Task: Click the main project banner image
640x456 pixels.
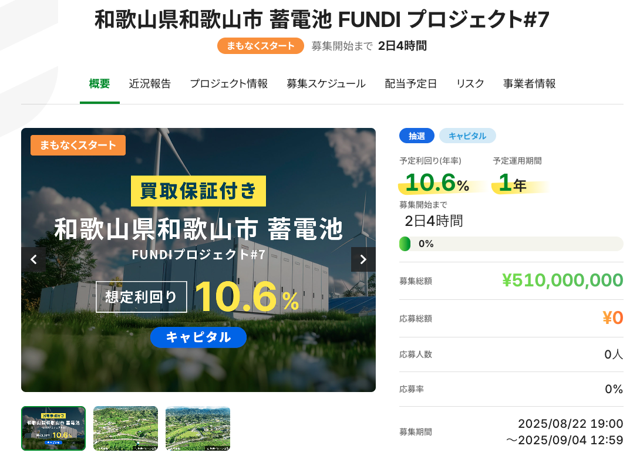Action: (x=198, y=260)
